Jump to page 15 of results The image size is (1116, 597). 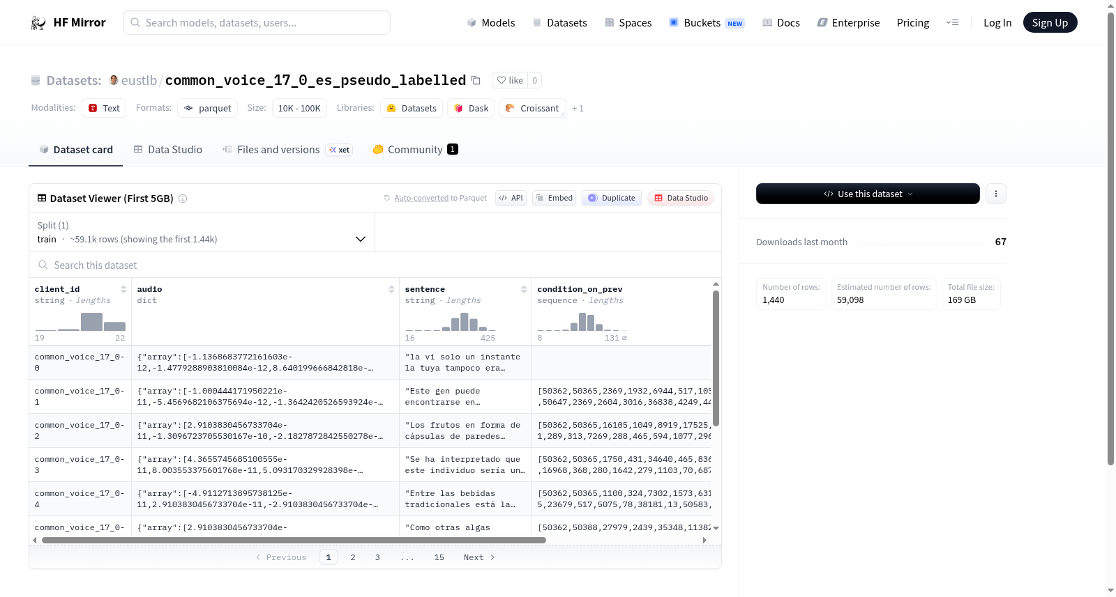(439, 557)
